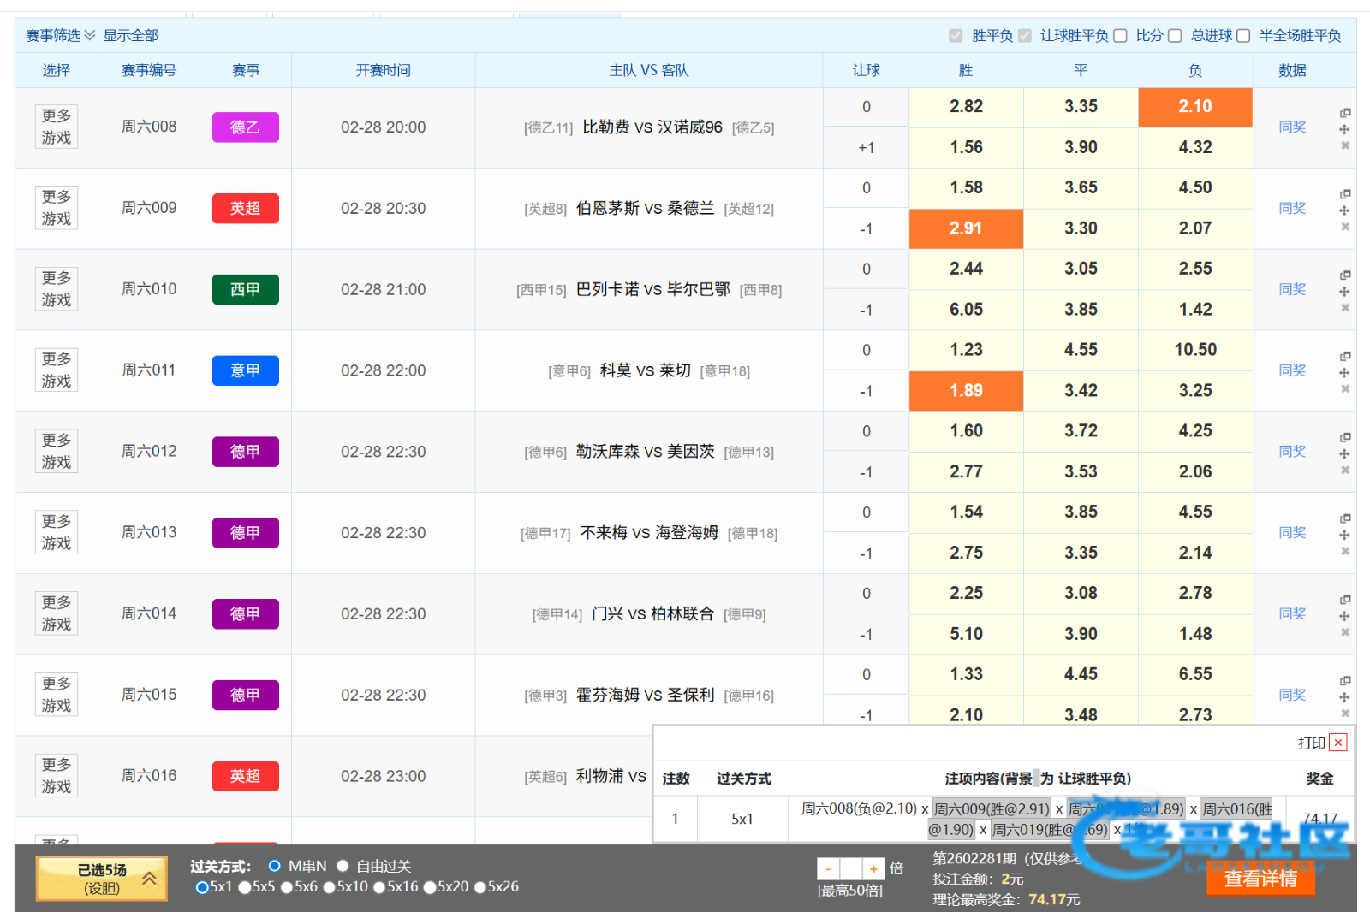Image resolution: width=1370 pixels, height=912 pixels.
Task: Click the move icon for 周六011 row
Action: (x=1345, y=373)
